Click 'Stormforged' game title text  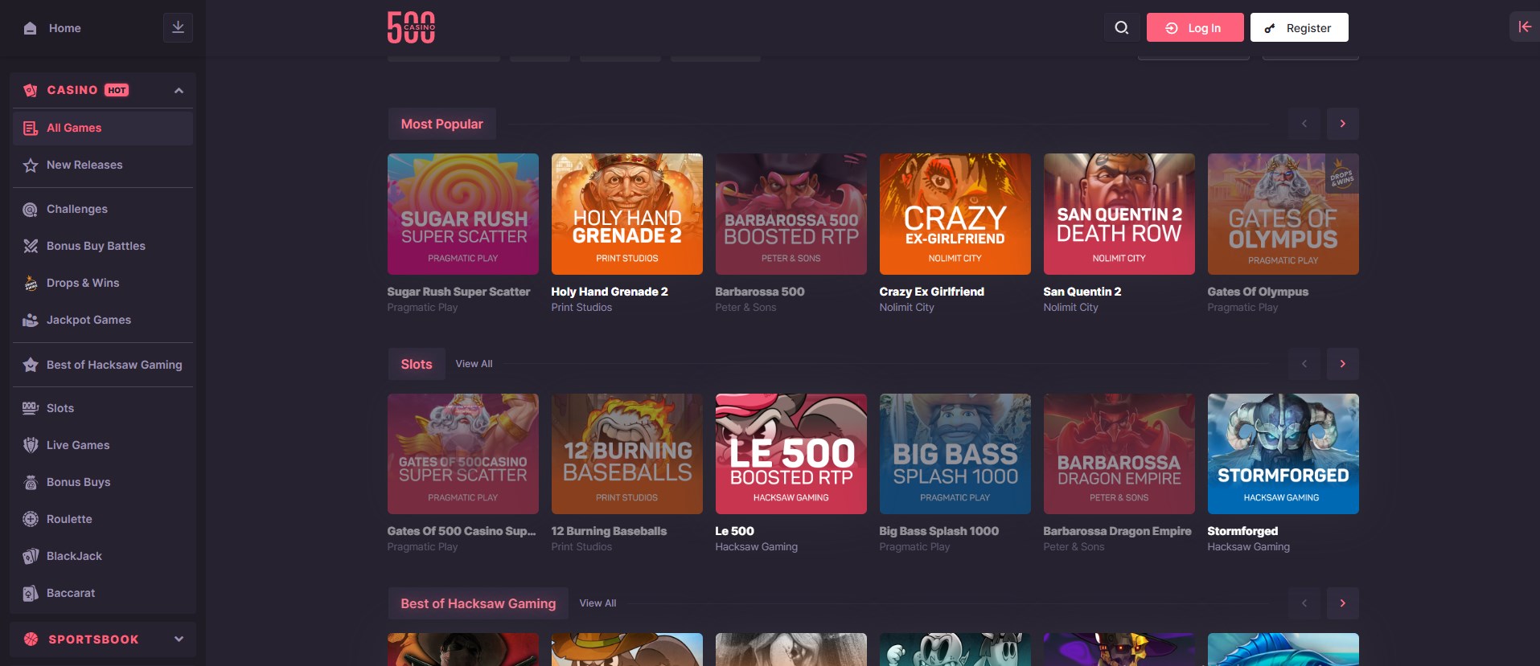pos(1242,531)
